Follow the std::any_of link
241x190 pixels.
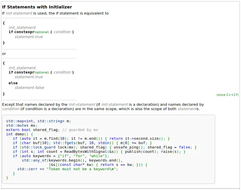coord(34,160)
